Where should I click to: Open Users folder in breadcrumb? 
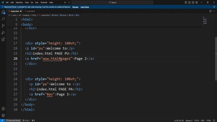point(14,15)
